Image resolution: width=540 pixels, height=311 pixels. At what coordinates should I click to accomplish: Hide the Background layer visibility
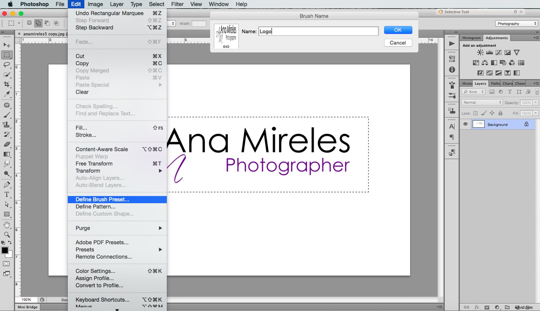click(x=465, y=124)
